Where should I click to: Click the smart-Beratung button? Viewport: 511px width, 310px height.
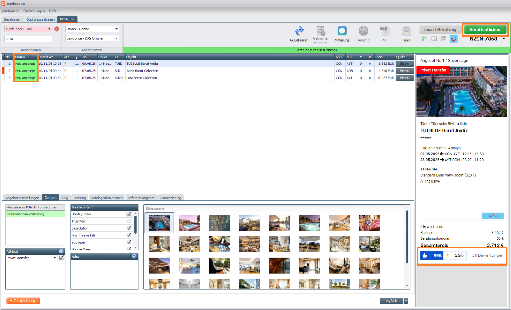point(440,29)
